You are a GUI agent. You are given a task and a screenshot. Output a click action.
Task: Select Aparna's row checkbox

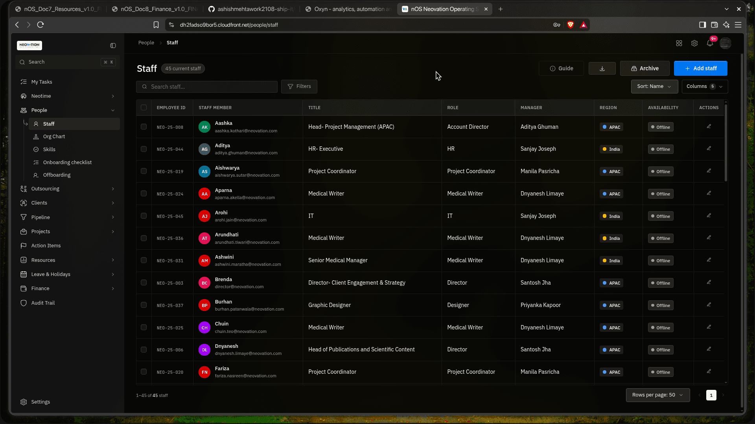pyautogui.click(x=144, y=194)
